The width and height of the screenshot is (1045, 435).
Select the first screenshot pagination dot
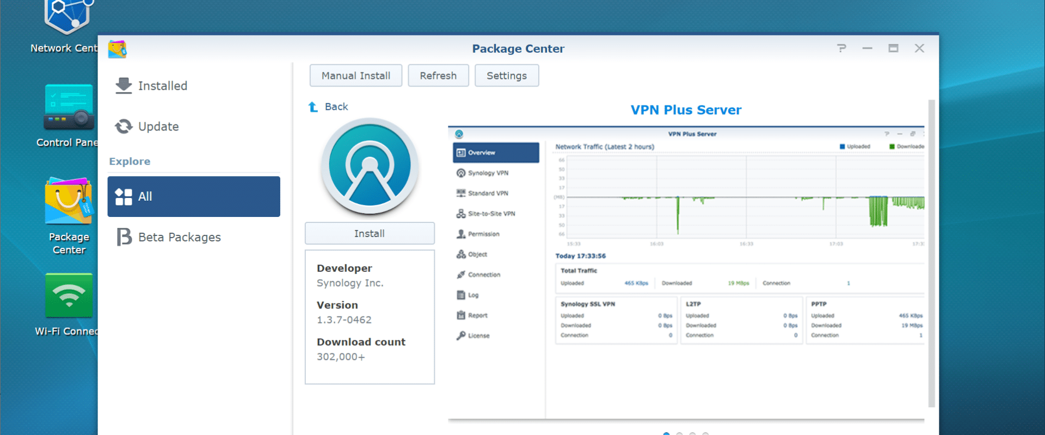click(x=666, y=433)
